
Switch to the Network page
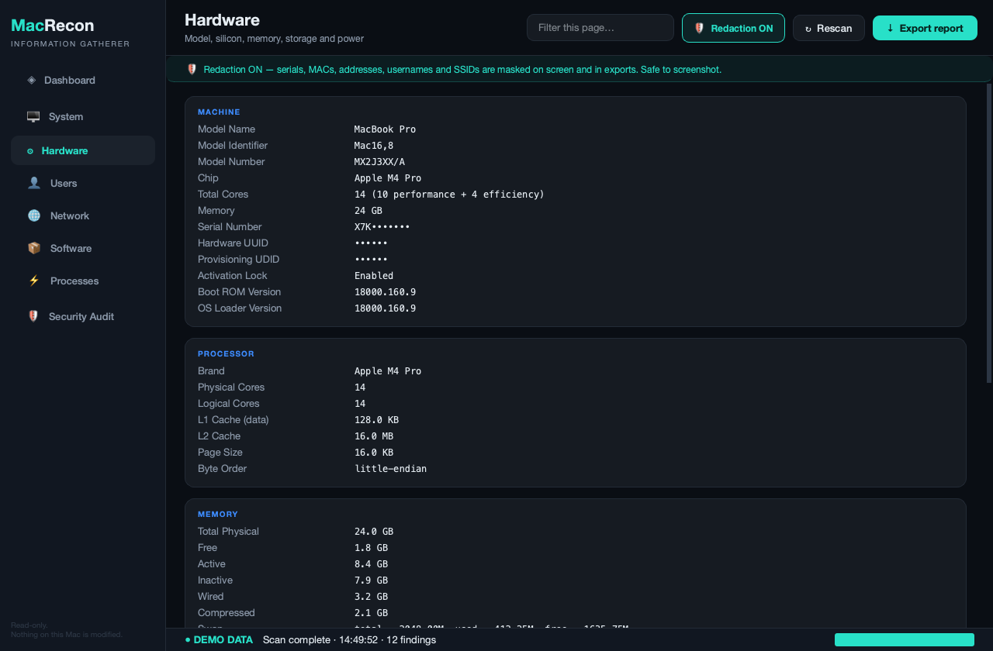point(83,215)
